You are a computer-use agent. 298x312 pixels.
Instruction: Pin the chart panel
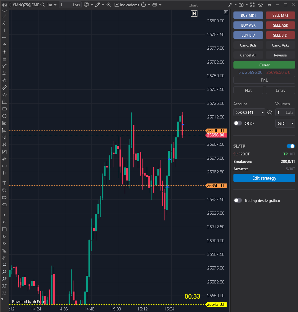coord(269,5)
